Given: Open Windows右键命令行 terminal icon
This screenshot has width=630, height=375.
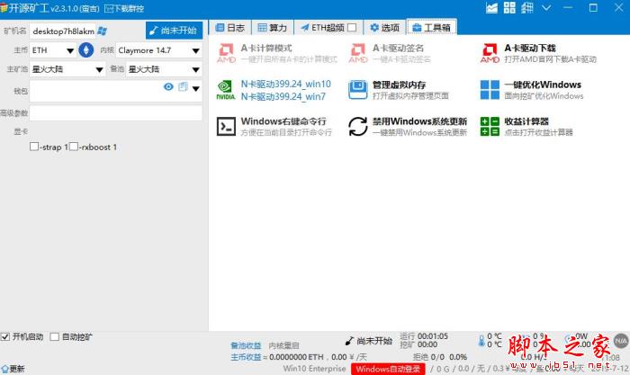Looking at the screenshot, I should [x=226, y=126].
